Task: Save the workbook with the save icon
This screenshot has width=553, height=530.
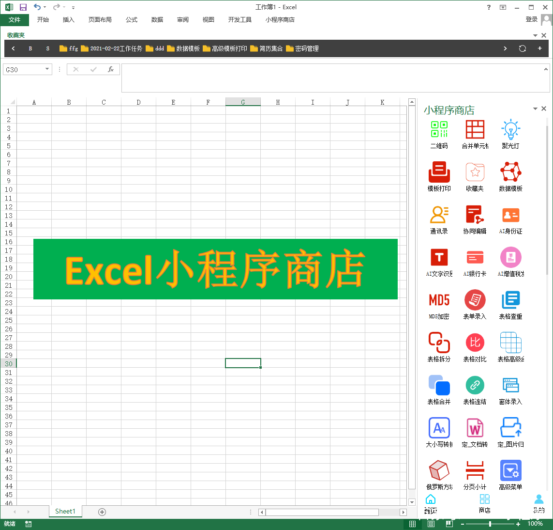Action: click(23, 7)
